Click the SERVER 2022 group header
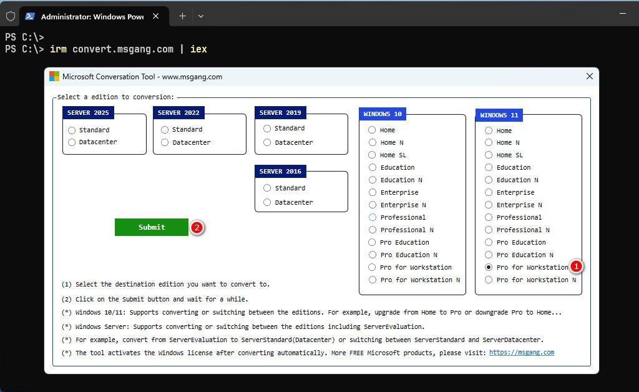Image resolution: width=639 pixels, height=392 pixels. [x=178, y=113]
